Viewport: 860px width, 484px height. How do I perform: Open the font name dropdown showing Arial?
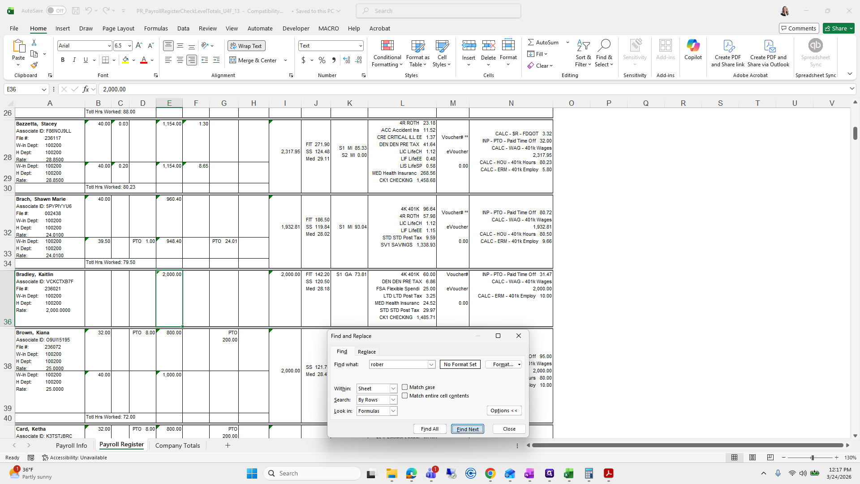(109, 46)
